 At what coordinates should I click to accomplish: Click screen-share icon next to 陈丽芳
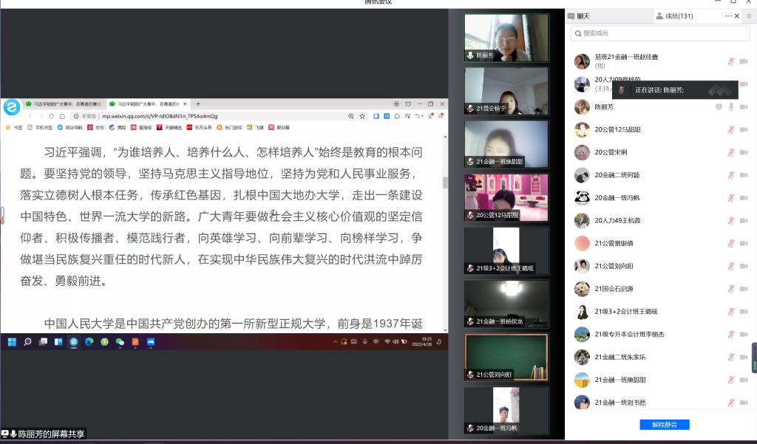(718, 107)
